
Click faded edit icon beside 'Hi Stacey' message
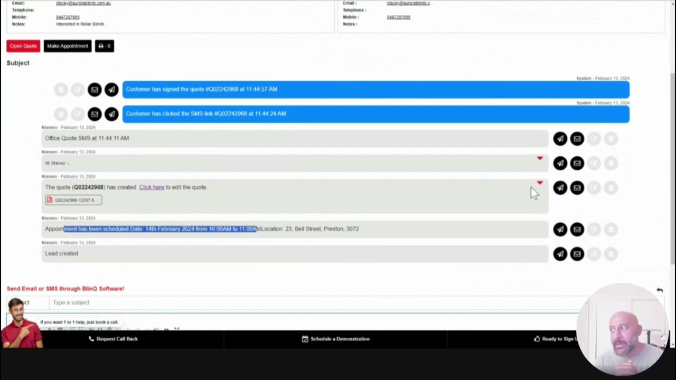[x=594, y=164]
